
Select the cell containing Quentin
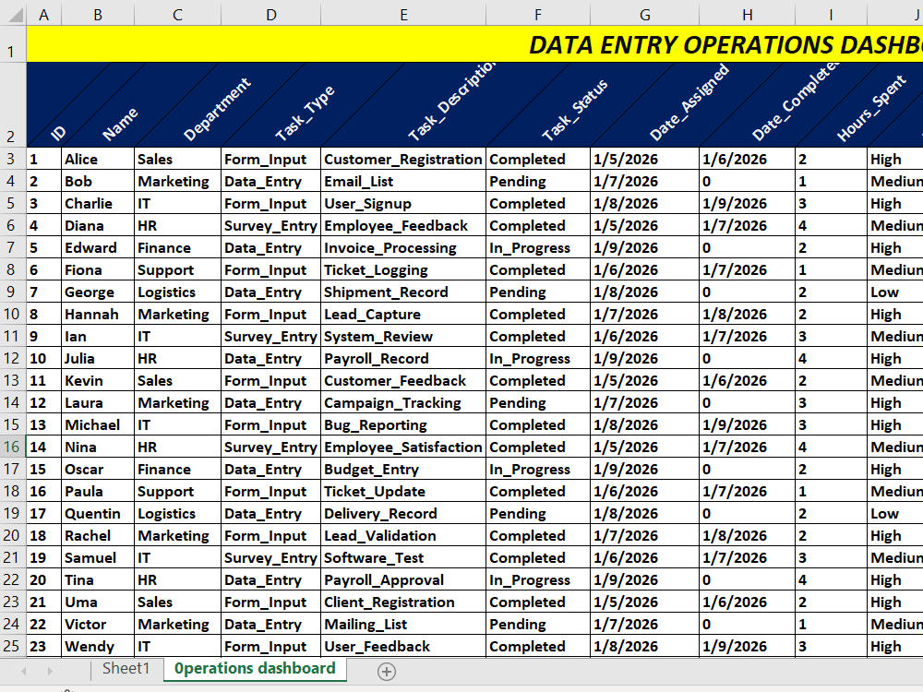click(x=98, y=513)
